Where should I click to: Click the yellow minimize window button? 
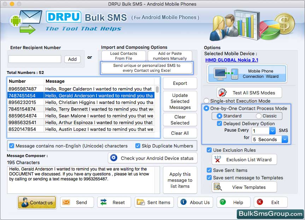(x=12, y=4)
